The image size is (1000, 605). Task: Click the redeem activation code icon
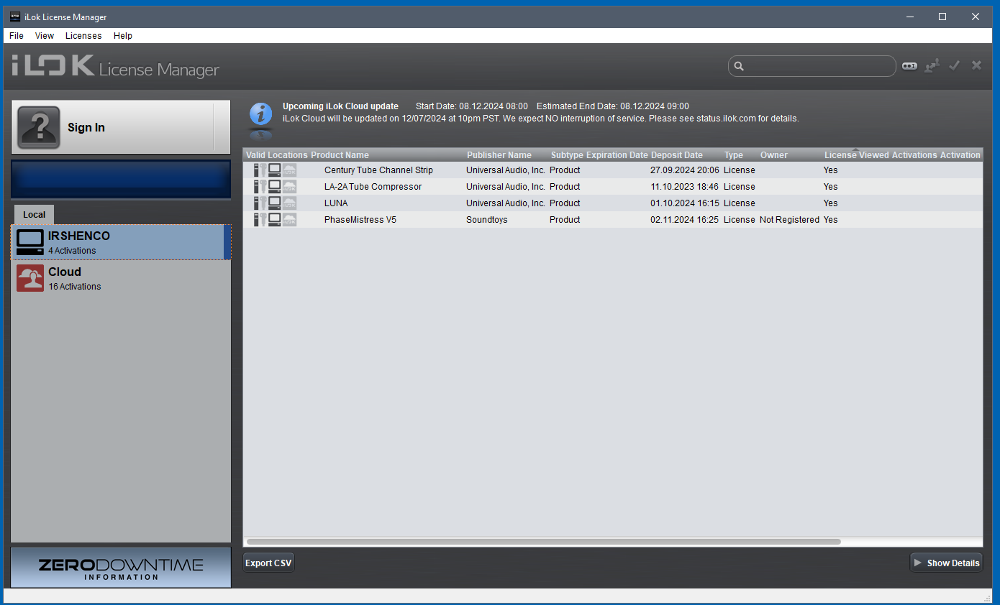coord(910,66)
